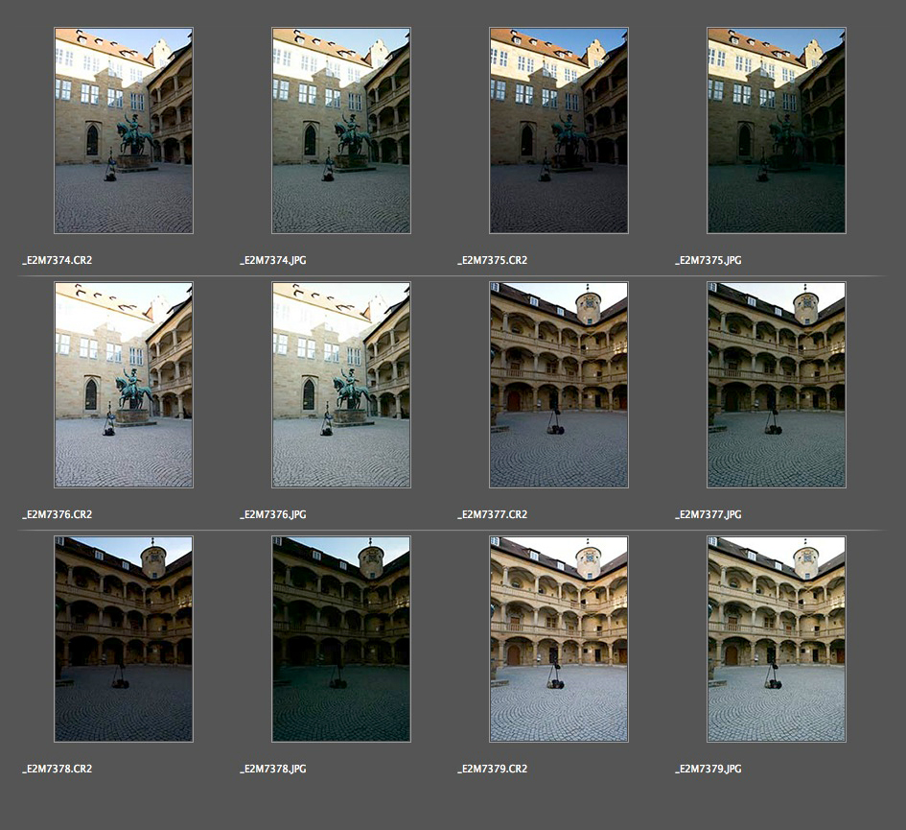Click the _E2M7374.JPG filename label
The image size is (906, 830).
coord(273,260)
